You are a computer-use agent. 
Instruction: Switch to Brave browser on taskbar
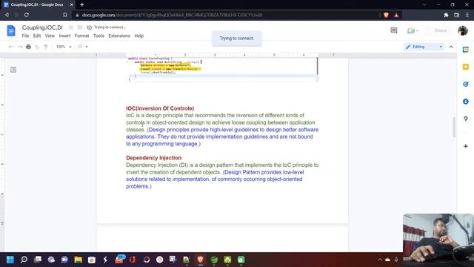click(x=200, y=260)
